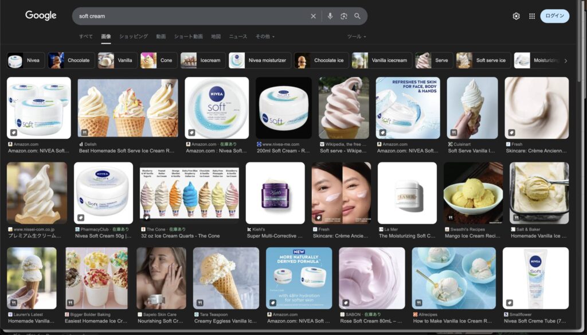The image size is (587, 335).
Task: Open Swasthi's Mango Ice Cream image
Action: (x=473, y=193)
